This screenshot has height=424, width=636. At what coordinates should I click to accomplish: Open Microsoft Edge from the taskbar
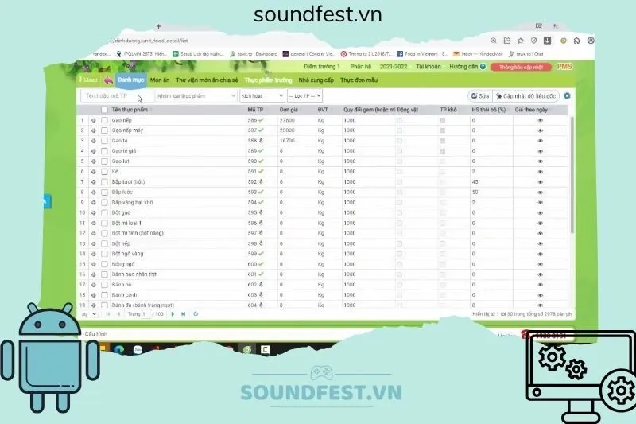click(120, 348)
